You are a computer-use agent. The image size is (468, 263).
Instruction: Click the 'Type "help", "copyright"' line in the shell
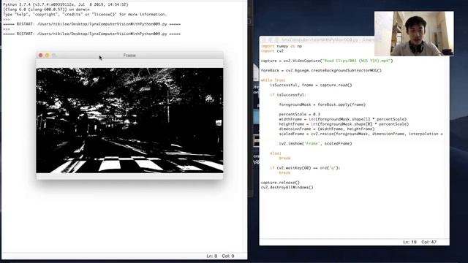85,15
